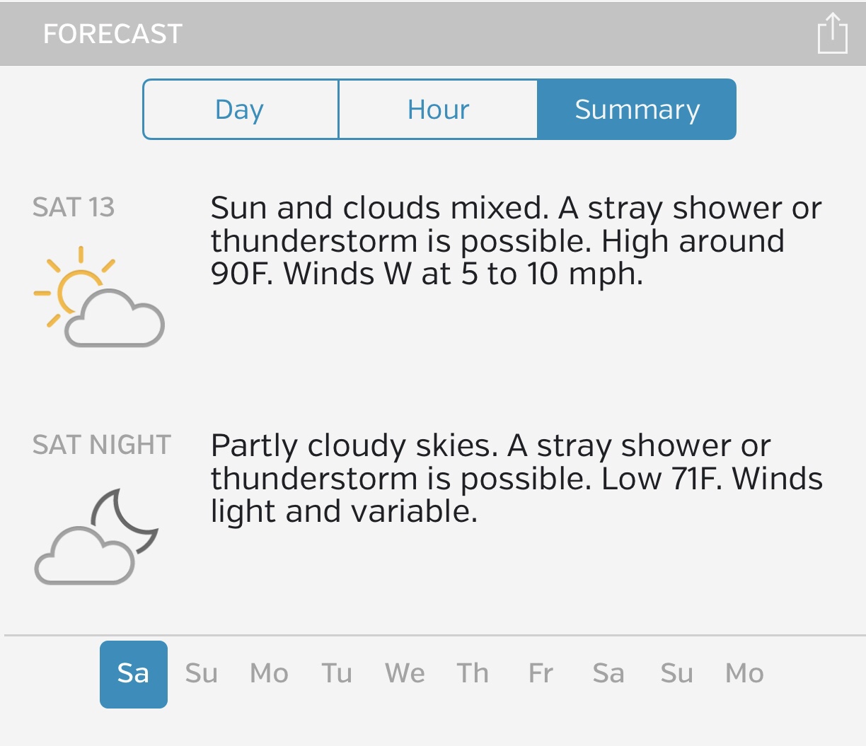Viewport: 866px width, 746px height.
Task: Select the highlighted Sa day button
Action: (x=134, y=674)
